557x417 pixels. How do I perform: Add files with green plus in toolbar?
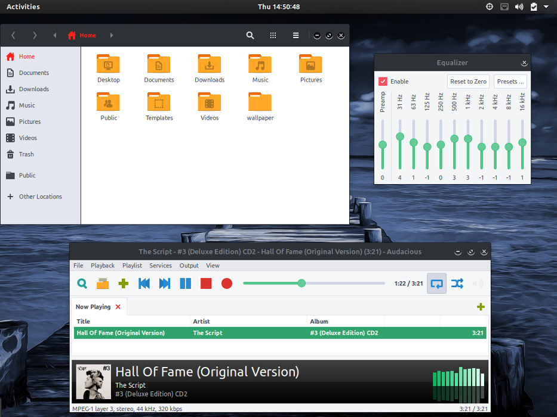pos(123,284)
